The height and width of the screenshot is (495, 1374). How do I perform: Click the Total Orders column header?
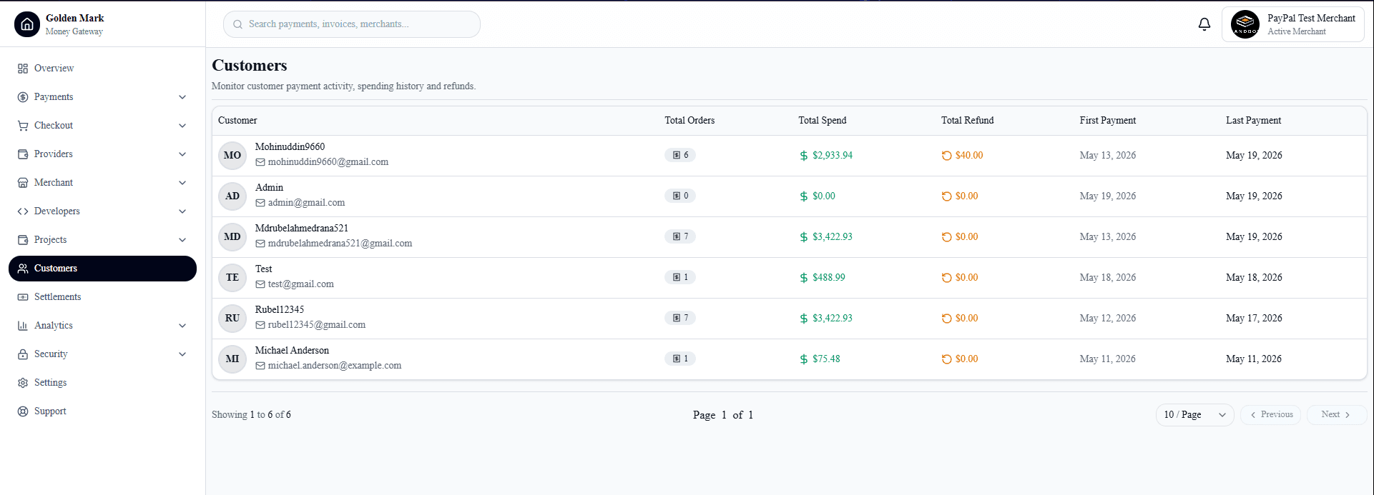coord(690,121)
